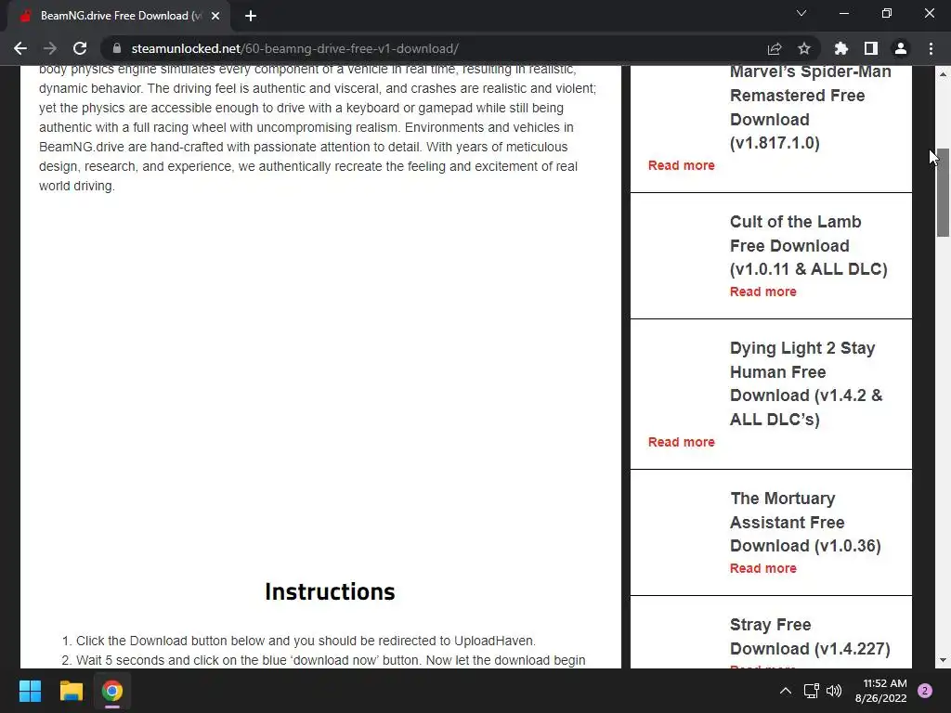This screenshot has height=713, width=951.
Task: Click the forward navigation arrow
Action: pyautogui.click(x=50, y=48)
